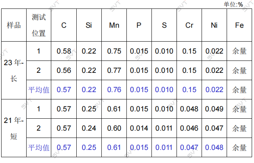Click the 0.60 Mn value cell
Viewport: 254px width, 163px height.
coord(114,128)
